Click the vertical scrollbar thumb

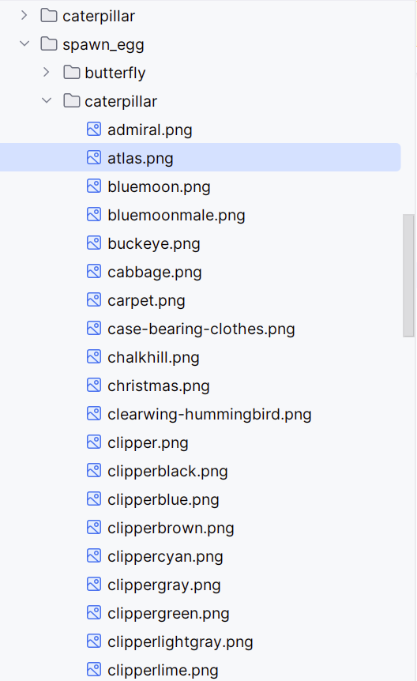(x=408, y=276)
